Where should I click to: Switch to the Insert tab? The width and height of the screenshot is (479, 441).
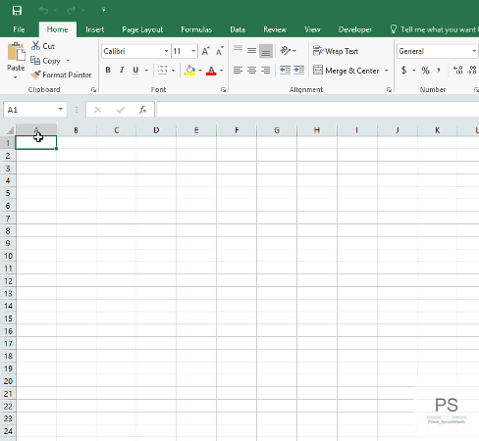(94, 29)
